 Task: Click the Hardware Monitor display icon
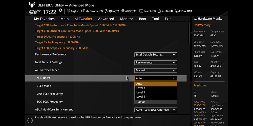[x=195, y=19]
